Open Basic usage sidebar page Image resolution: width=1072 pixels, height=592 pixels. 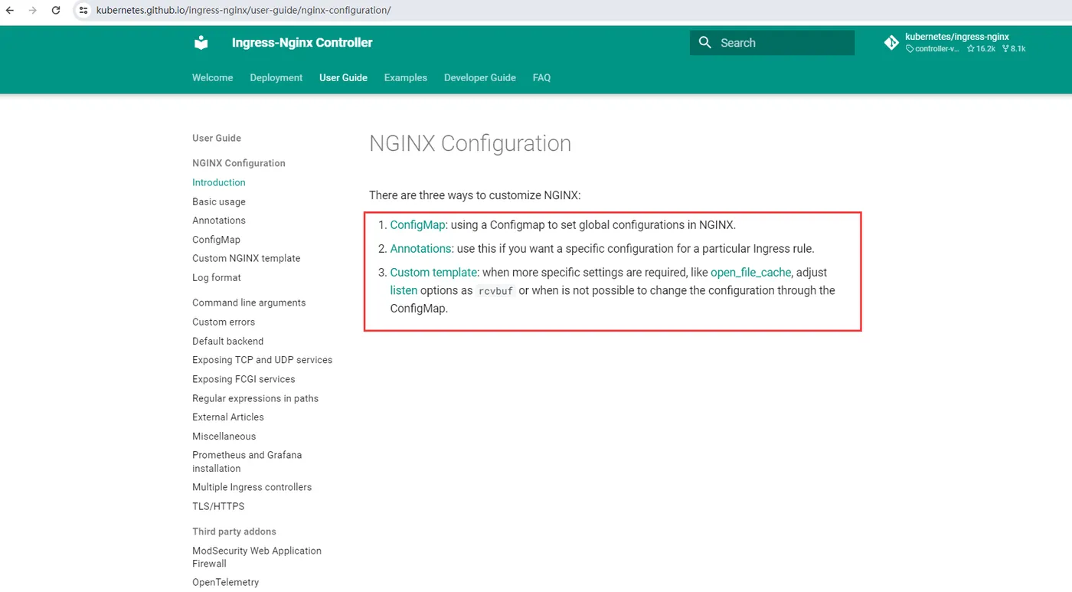(219, 201)
